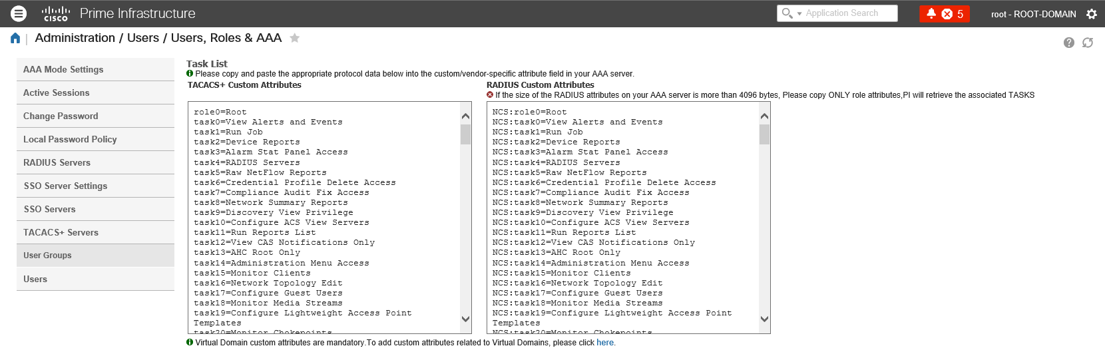Click the Cisco logo
Screen dimensions: 1105x358
55,13
